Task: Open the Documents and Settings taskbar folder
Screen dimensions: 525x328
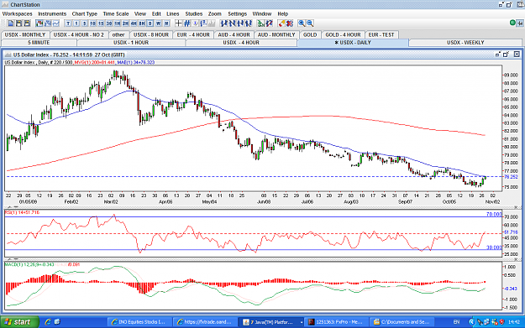Action: coord(402,322)
